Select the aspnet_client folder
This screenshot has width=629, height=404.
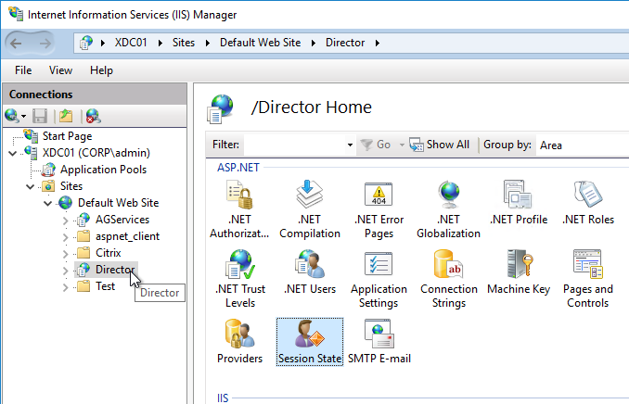[x=127, y=236]
